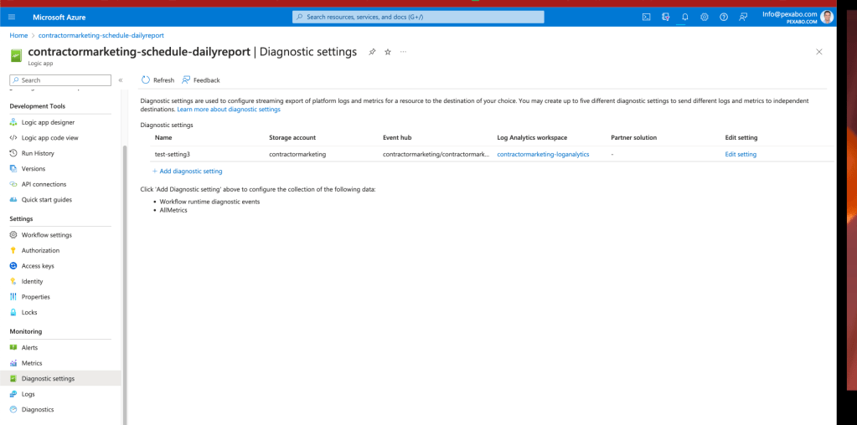Viewport: 857px width, 425px height.
Task: Click the Event hub value cell
Action: [436, 155]
